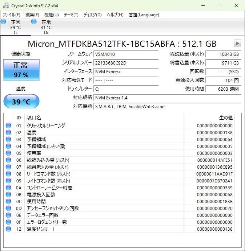Click status orb for 総読み込み量 (ホスト) row
The width and height of the screenshot is (245, 251).
pyautogui.click(x=8, y=160)
